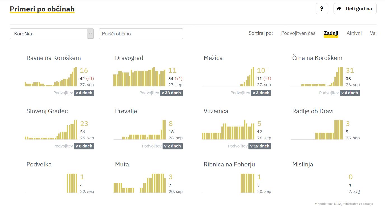Screen dimensions: 385x211
Task: Click the Ravne na Koroškem bar chart
Action: pyautogui.click(x=51, y=77)
